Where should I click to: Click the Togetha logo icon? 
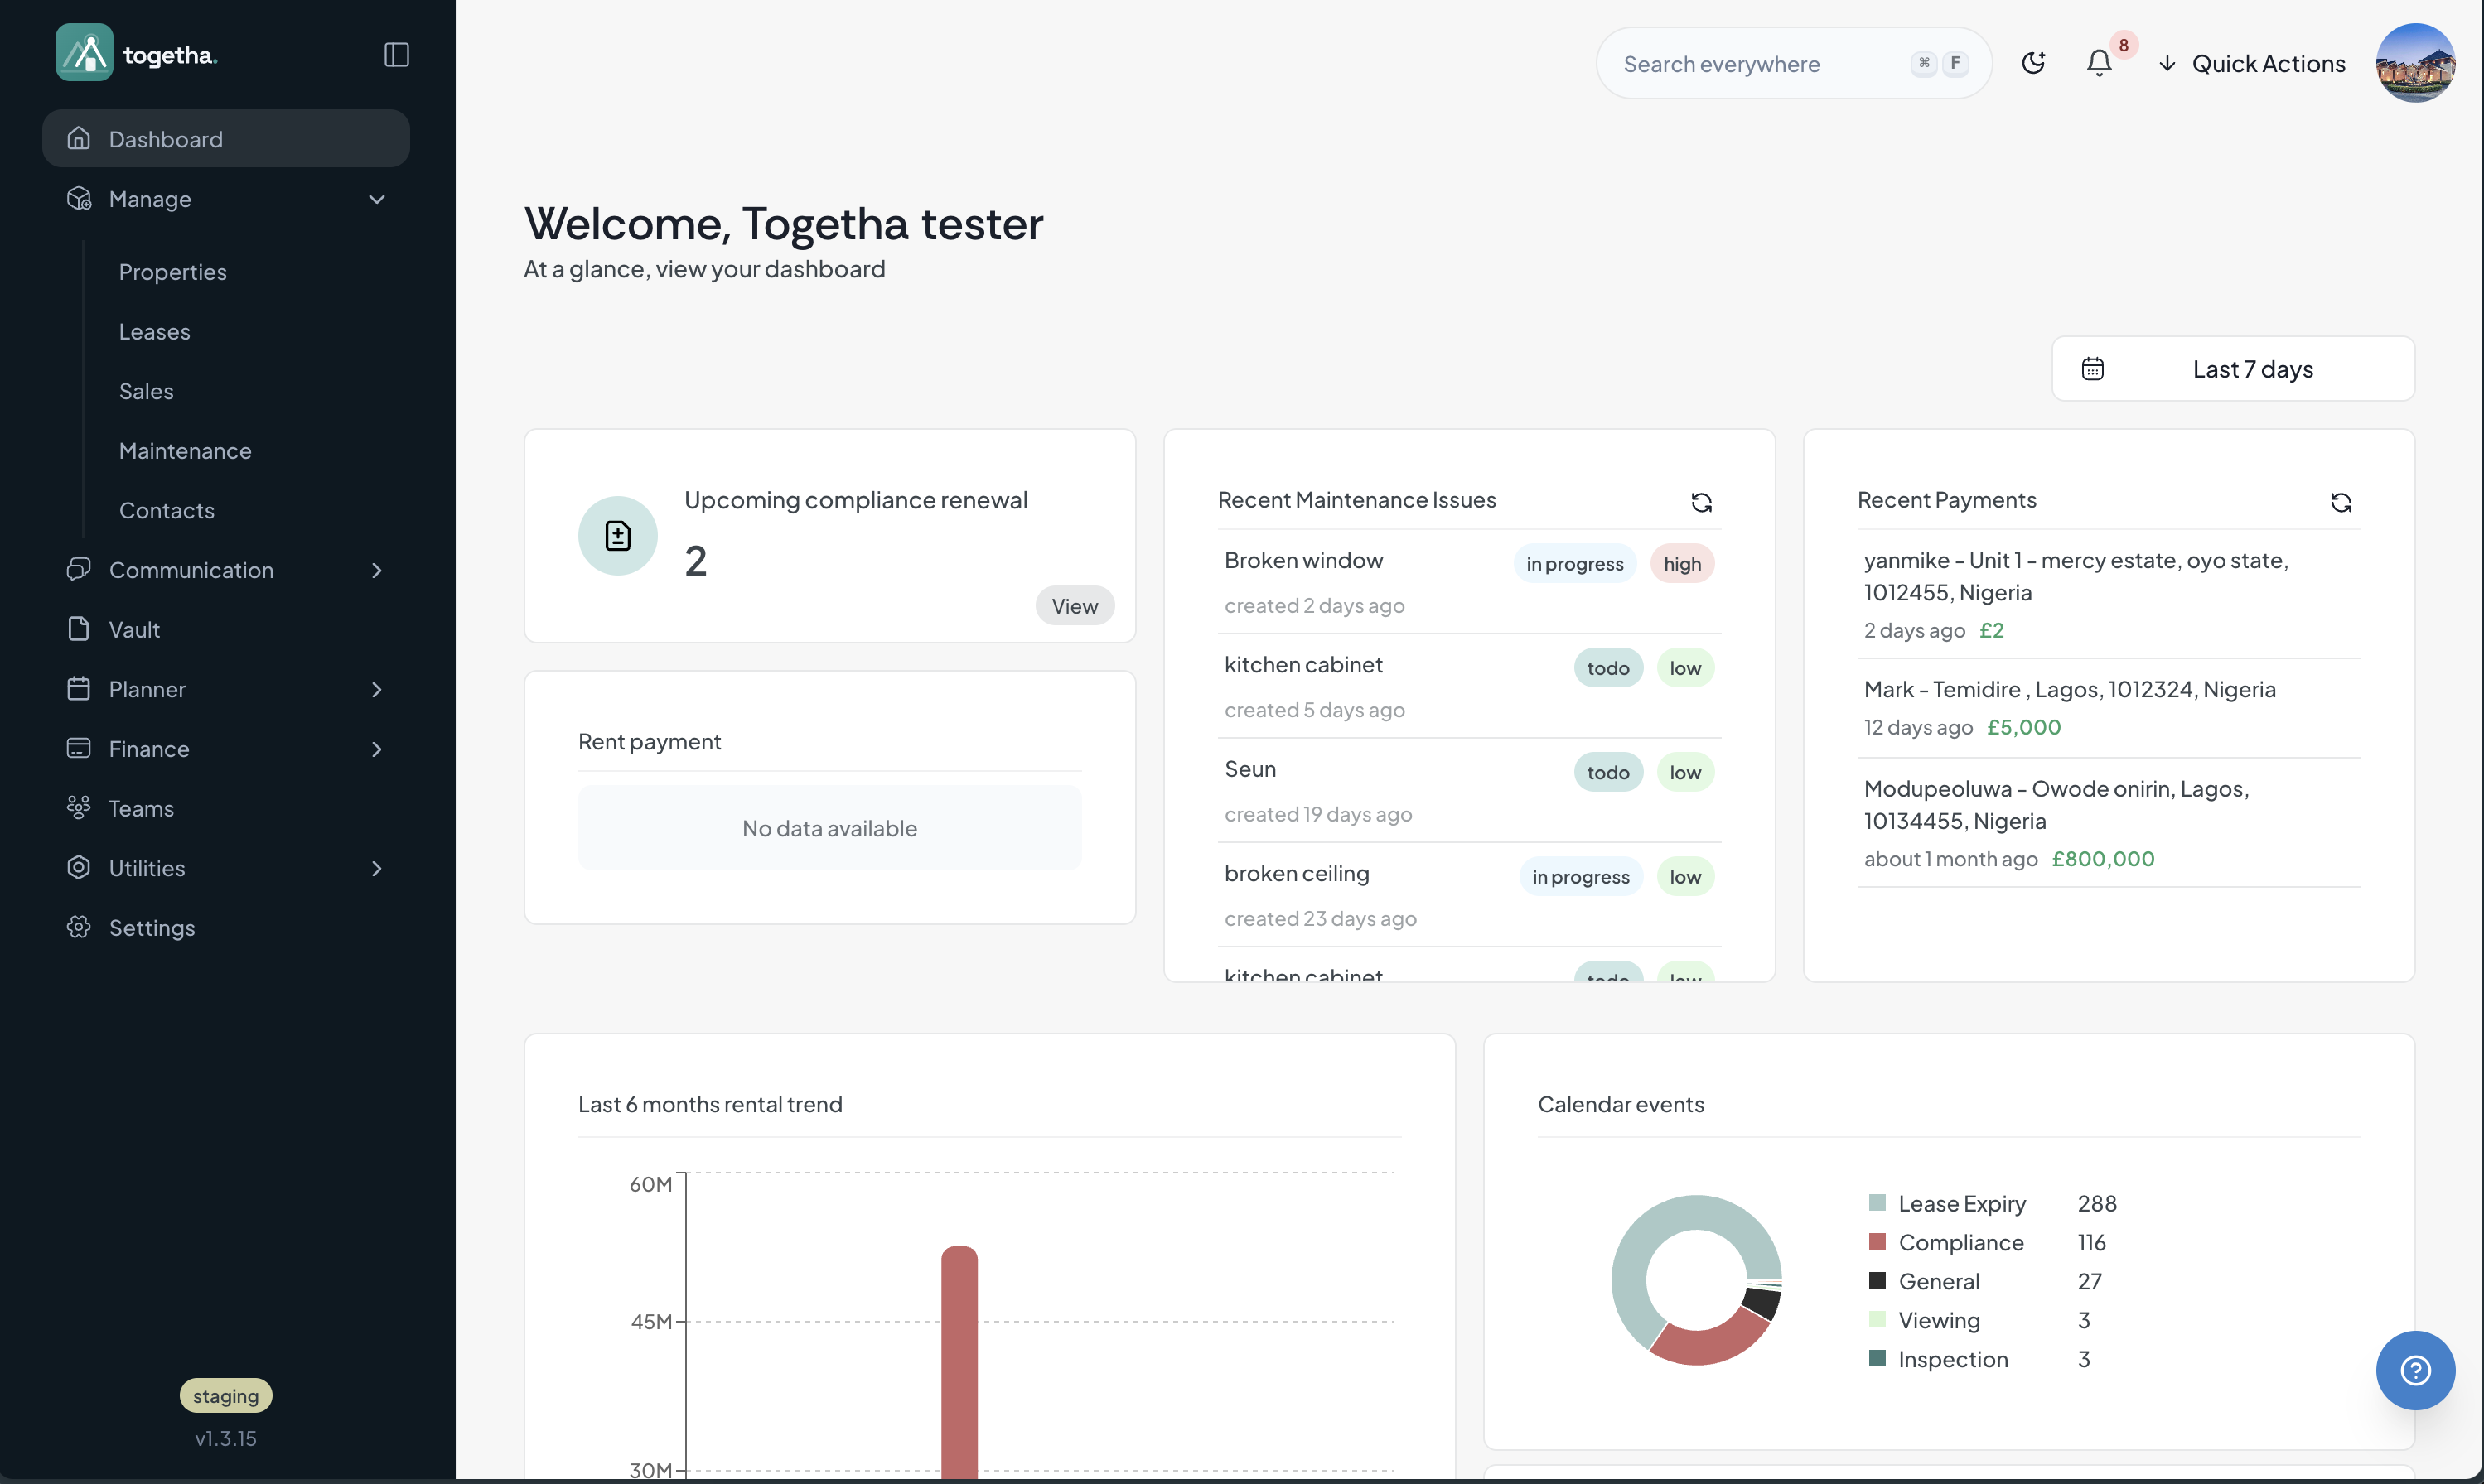(84, 52)
